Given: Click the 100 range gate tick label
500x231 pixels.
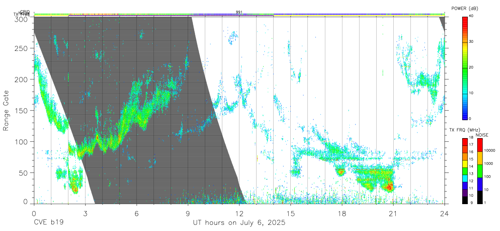Looking at the screenshot, I should tap(22, 141).
